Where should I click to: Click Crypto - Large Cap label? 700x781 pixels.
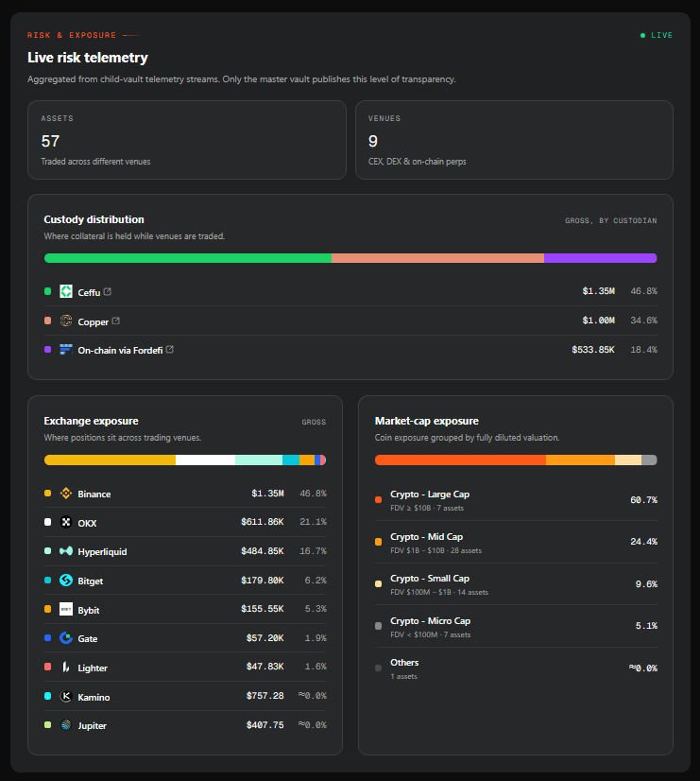[x=430, y=495]
